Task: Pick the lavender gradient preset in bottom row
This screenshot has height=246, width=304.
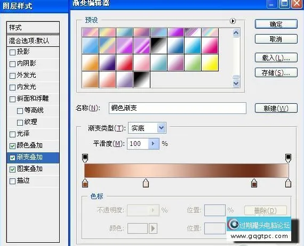Action: click(x=124, y=79)
